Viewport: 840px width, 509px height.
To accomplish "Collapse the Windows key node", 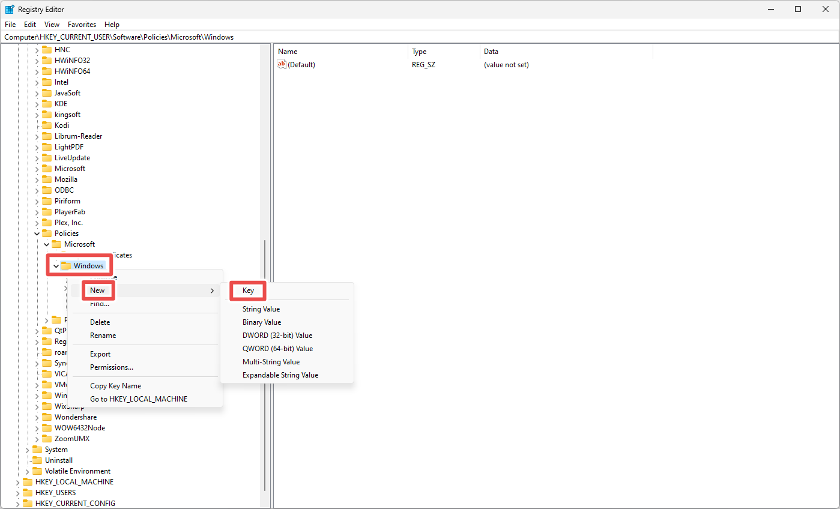I will tap(56, 266).
